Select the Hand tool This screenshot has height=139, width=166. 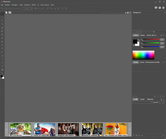[2, 69]
